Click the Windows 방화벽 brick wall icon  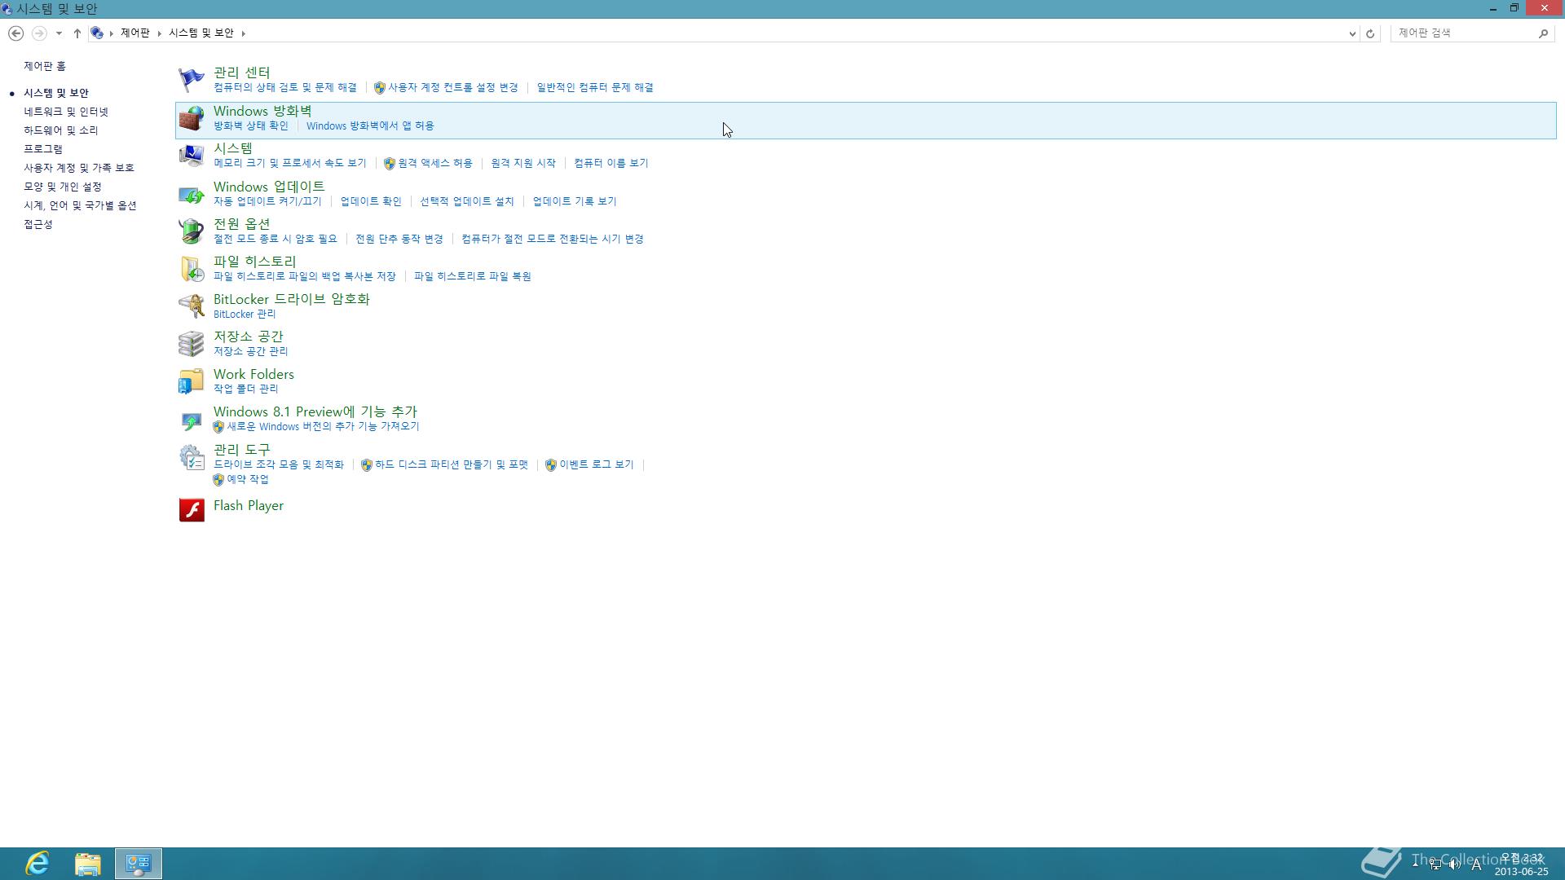tap(192, 118)
